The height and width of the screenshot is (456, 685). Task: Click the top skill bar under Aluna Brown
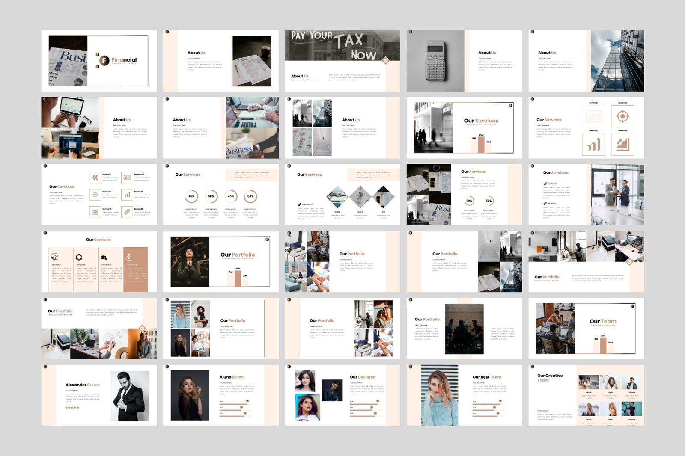pos(233,404)
